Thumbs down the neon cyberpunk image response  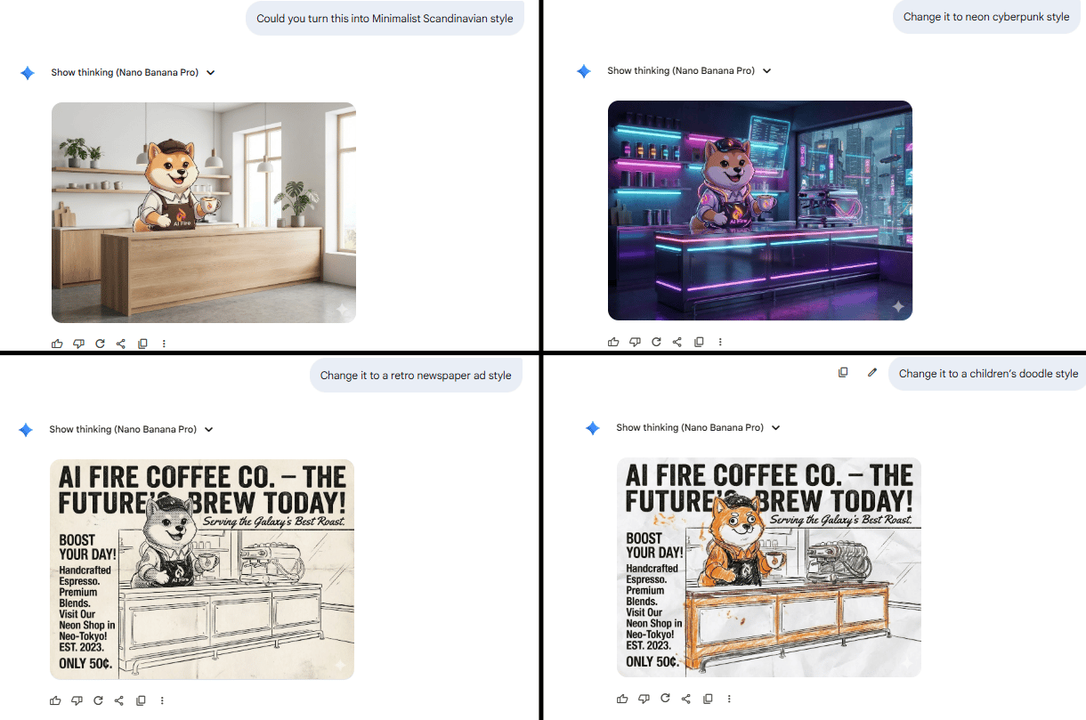(635, 341)
